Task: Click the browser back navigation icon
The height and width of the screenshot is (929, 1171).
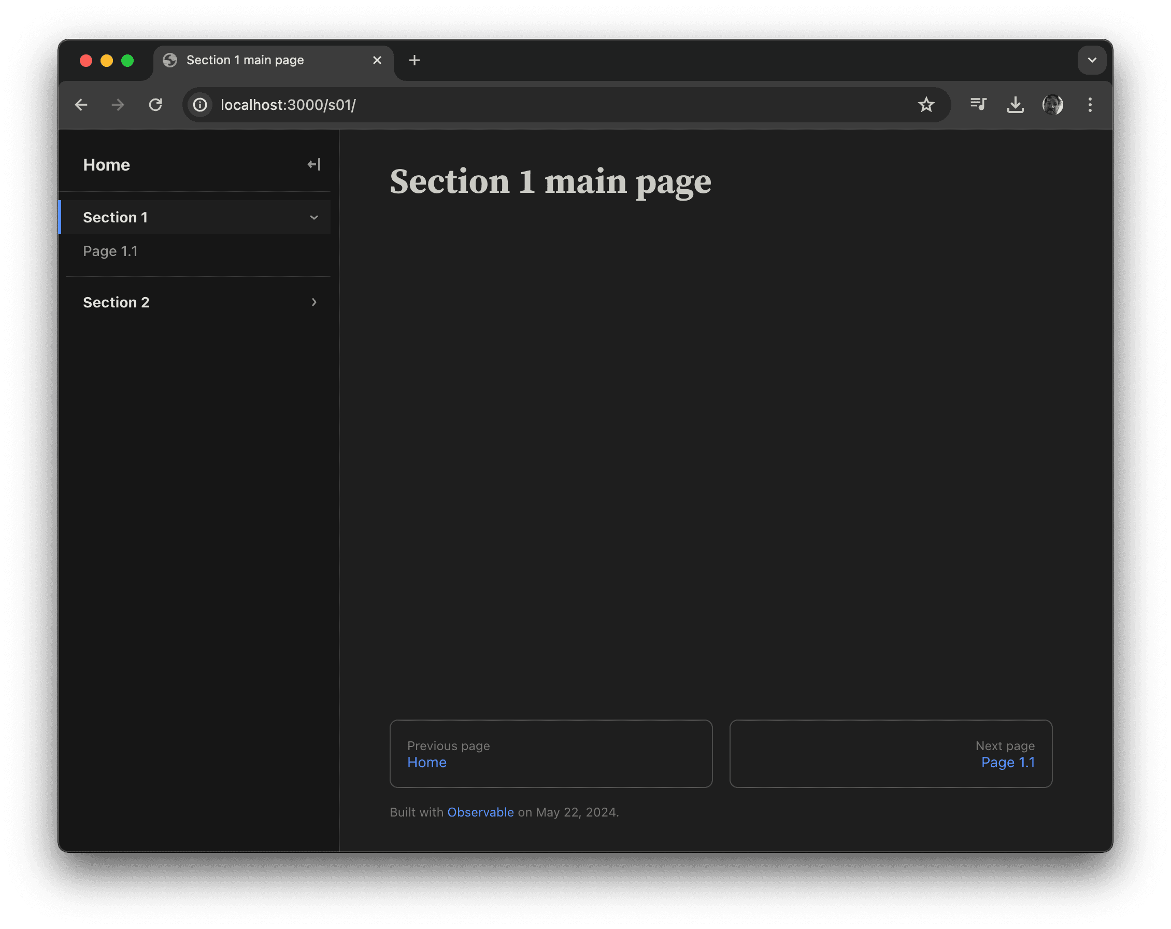Action: [81, 104]
